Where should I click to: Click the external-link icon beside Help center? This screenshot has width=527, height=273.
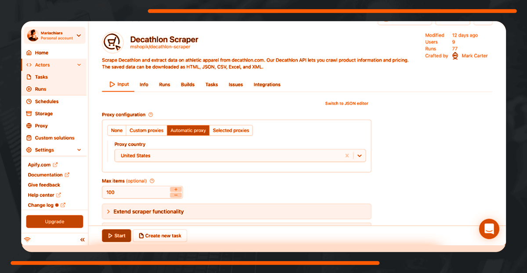tap(59, 195)
